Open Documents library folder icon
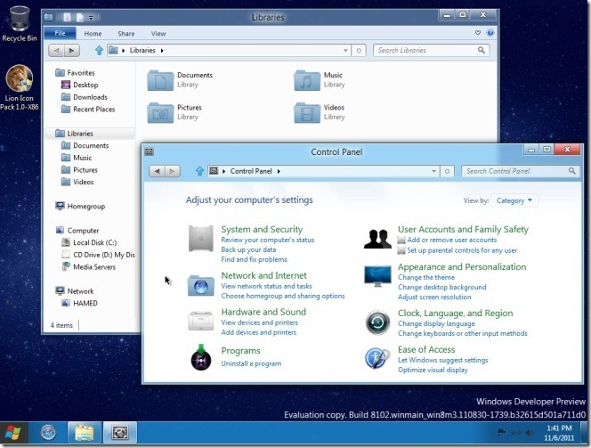The image size is (591, 448). click(160, 80)
